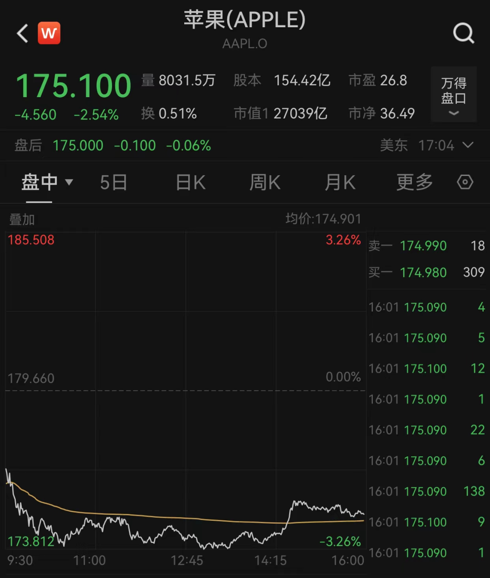Open chart settings hexagon icon
The image size is (490, 578).
pyautogui.click(x=465, y=183)
